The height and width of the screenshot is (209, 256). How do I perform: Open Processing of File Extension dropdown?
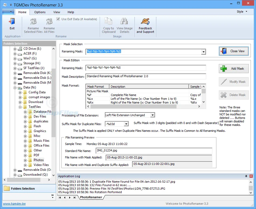[x=153, y=115]
